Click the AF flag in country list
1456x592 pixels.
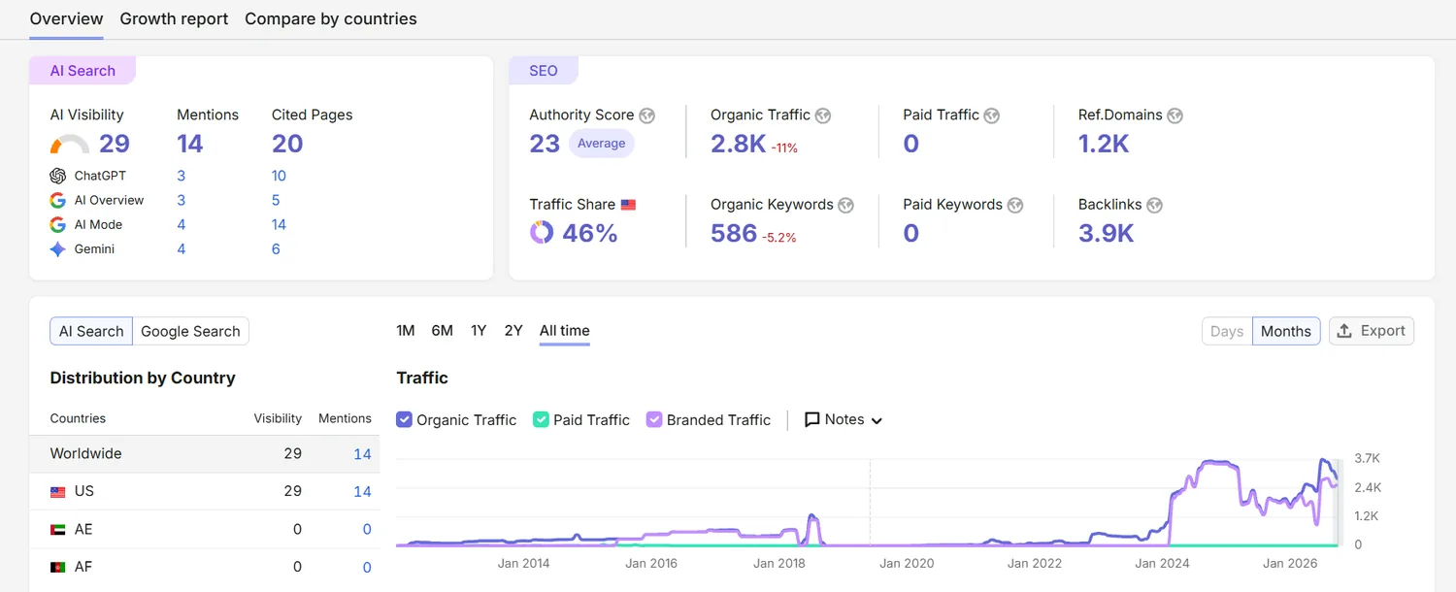click(58, 568)
